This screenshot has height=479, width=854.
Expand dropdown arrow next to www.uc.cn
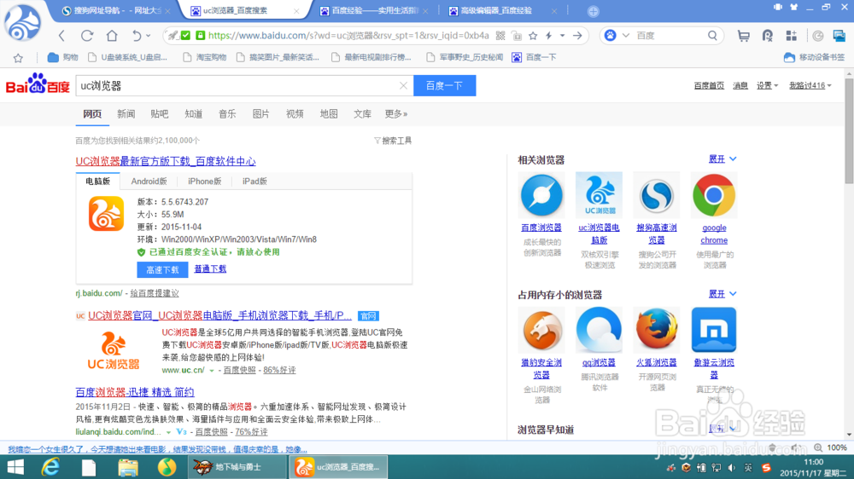pyautogui.click(x=211, y=370)
